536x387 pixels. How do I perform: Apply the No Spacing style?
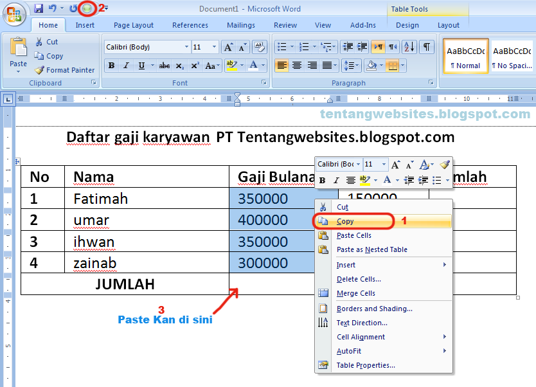[512, 56]
